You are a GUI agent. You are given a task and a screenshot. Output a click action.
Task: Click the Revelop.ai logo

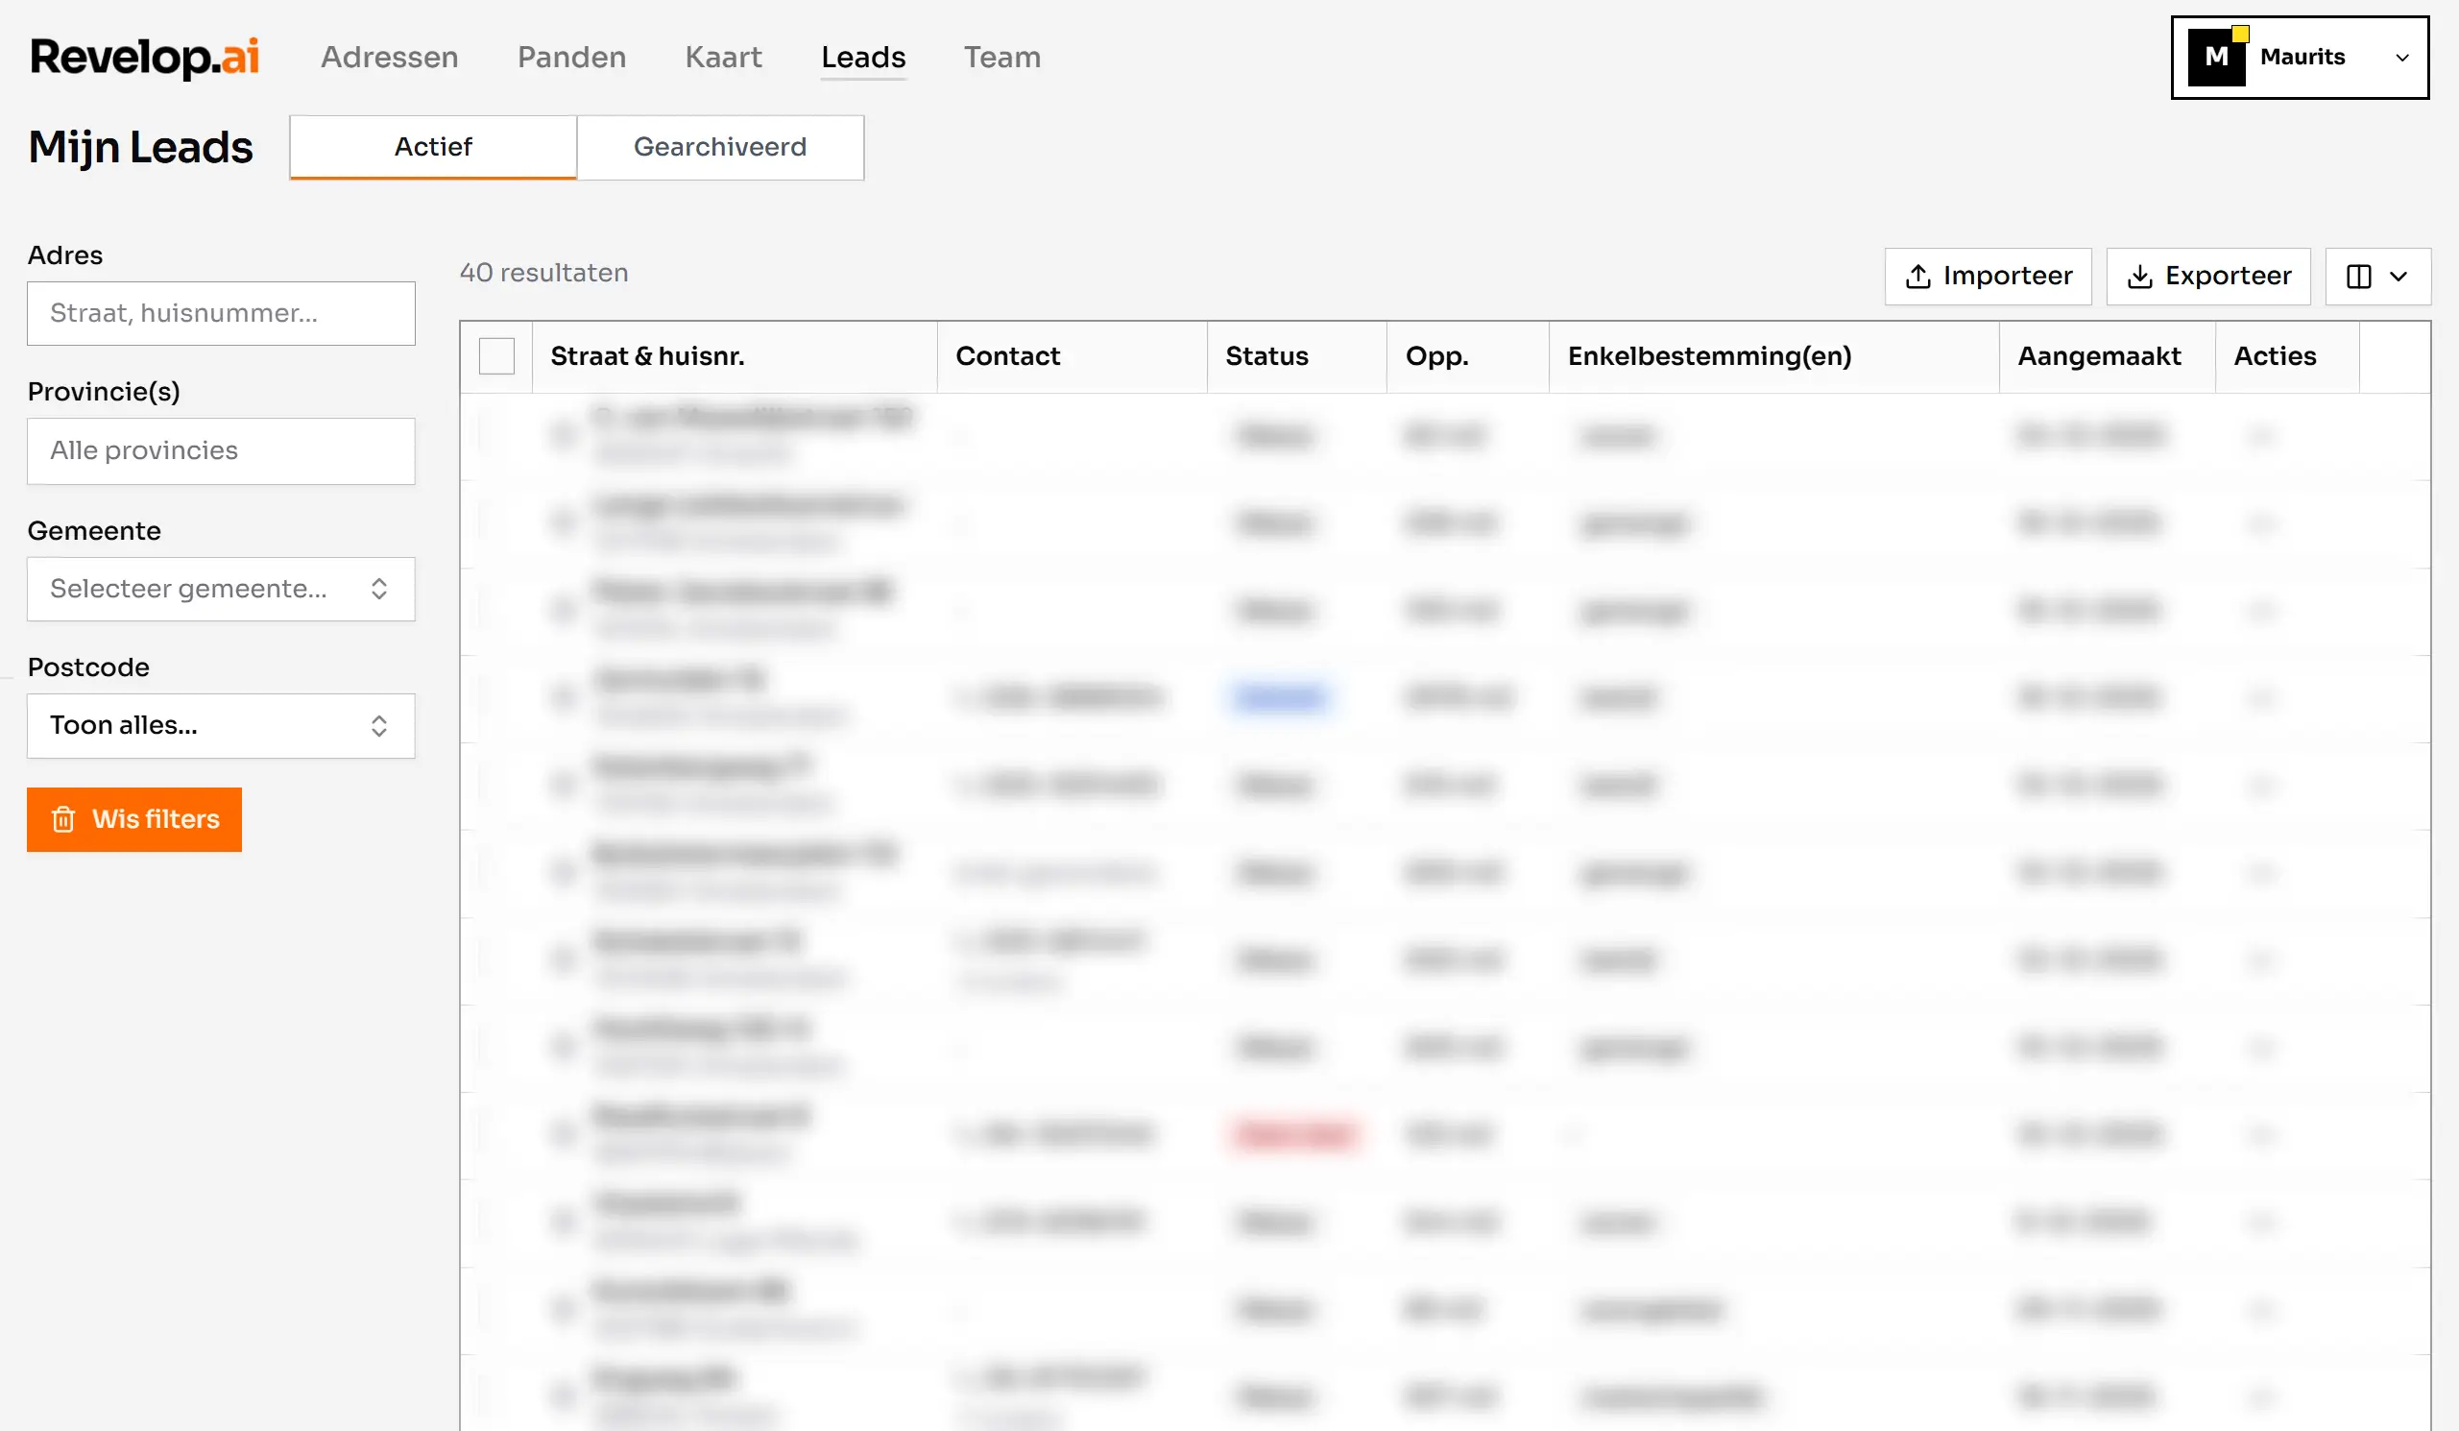click(x=142, y=57)
